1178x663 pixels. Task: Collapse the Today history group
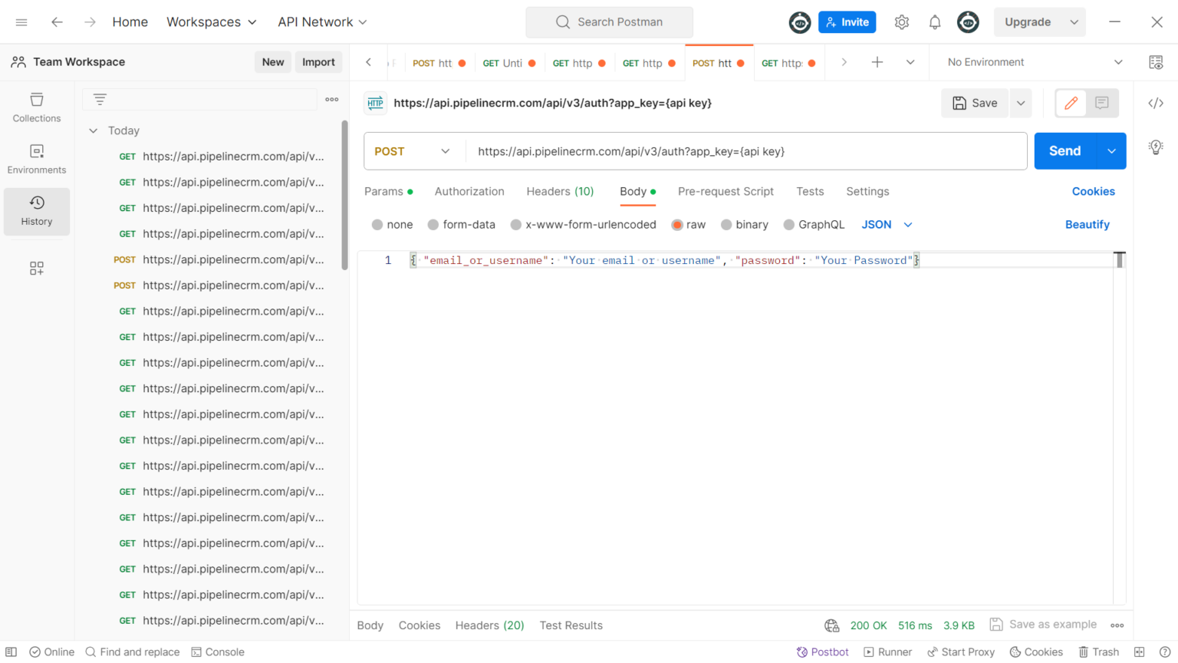[x=94, y=131]
